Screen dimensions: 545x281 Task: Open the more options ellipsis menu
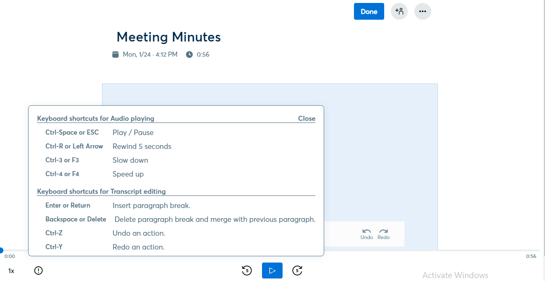(x=422, y=11)
